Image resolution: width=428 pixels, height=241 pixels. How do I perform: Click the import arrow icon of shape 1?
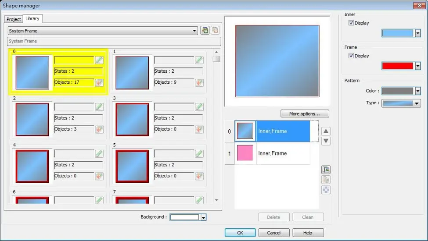[x=199, y=82]
